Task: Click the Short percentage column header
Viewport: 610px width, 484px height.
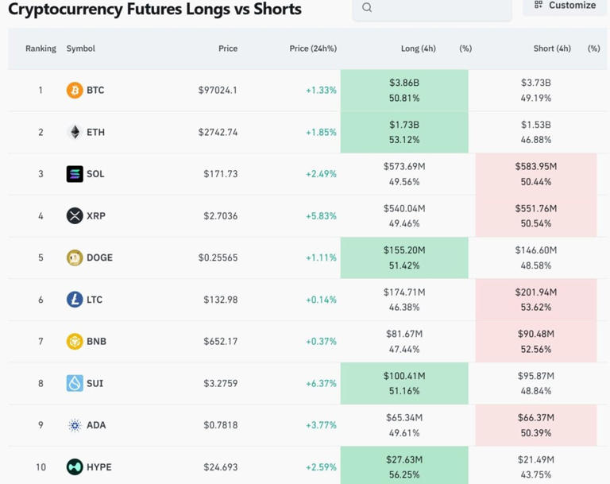Action: pyautogui.click(x=593, y=48)
